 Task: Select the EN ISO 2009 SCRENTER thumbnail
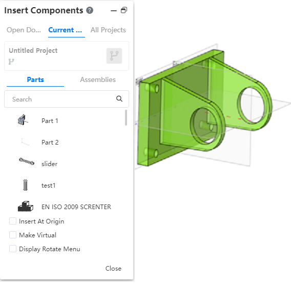[x=26, y=207]
